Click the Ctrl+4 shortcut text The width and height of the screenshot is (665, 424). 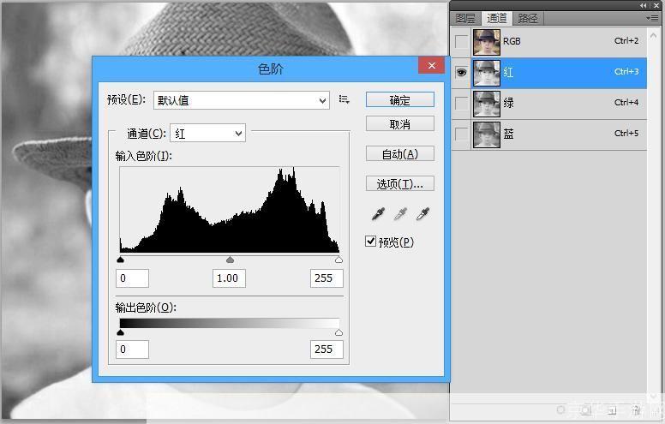pyautogui.click(x=626, y=103)
